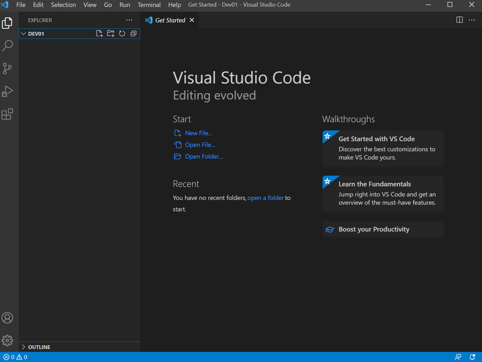Viewport: 482px width, 362px height.
Task: Minimize the Visual Studio Code window
Action: click(x=428, y=5)
